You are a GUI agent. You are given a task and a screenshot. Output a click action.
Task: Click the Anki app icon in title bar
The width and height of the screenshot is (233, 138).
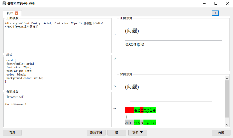[x=4, y=4]
